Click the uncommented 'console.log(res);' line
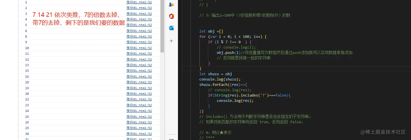Screen dimensions: 411x140 click(235, 100)
